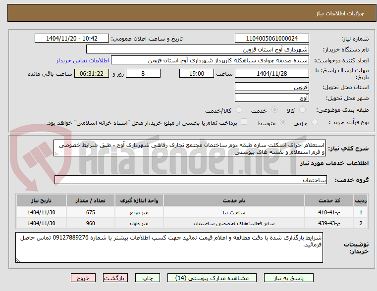Screen dimensions: 377x291
Task: Select the خدمت radio button
Action: pos(274,110)
